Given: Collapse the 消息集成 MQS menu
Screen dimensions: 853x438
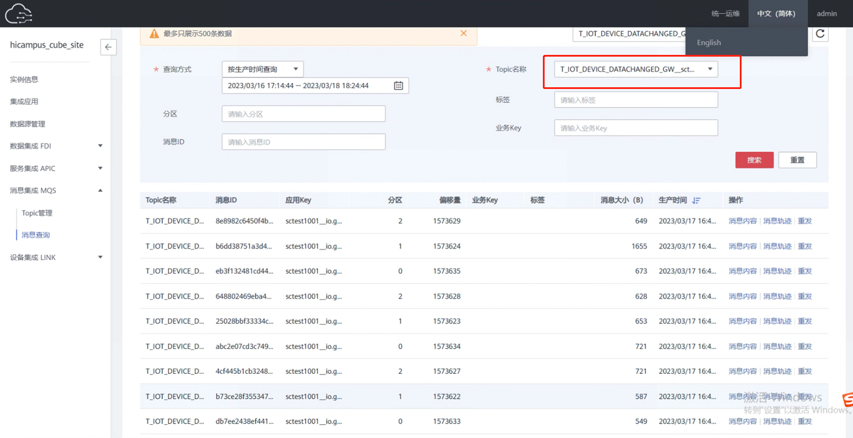Looking at the screenshot, I should click(100, 191).
